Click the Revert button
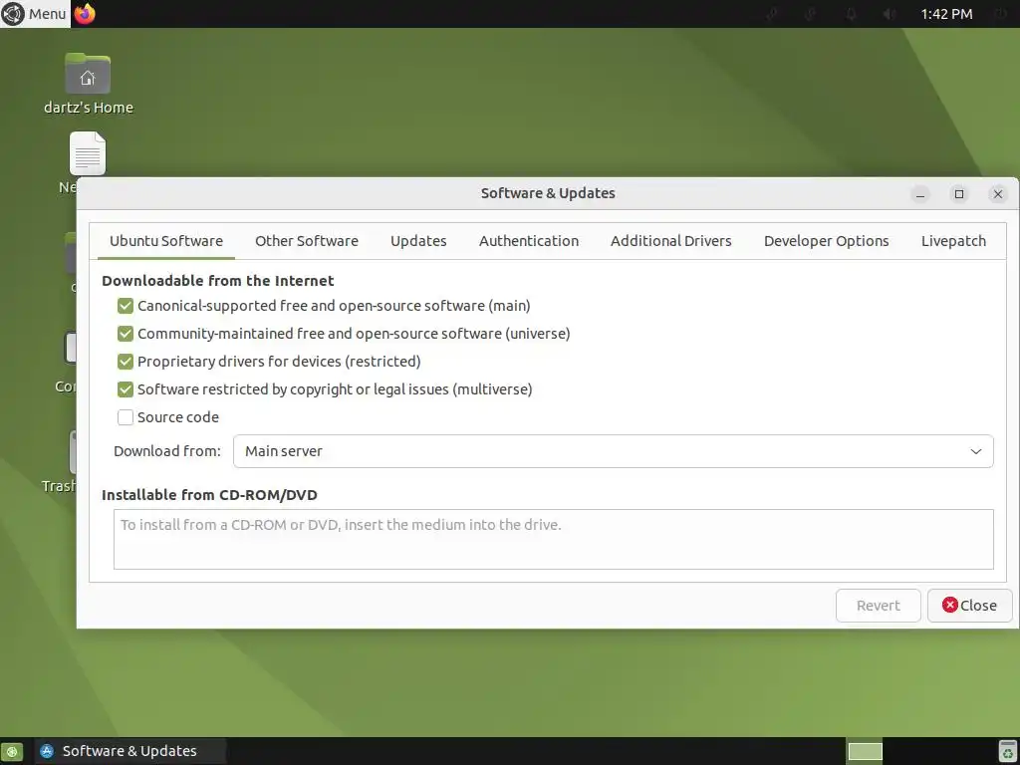The image size is (1020, 765). (879, 606)
